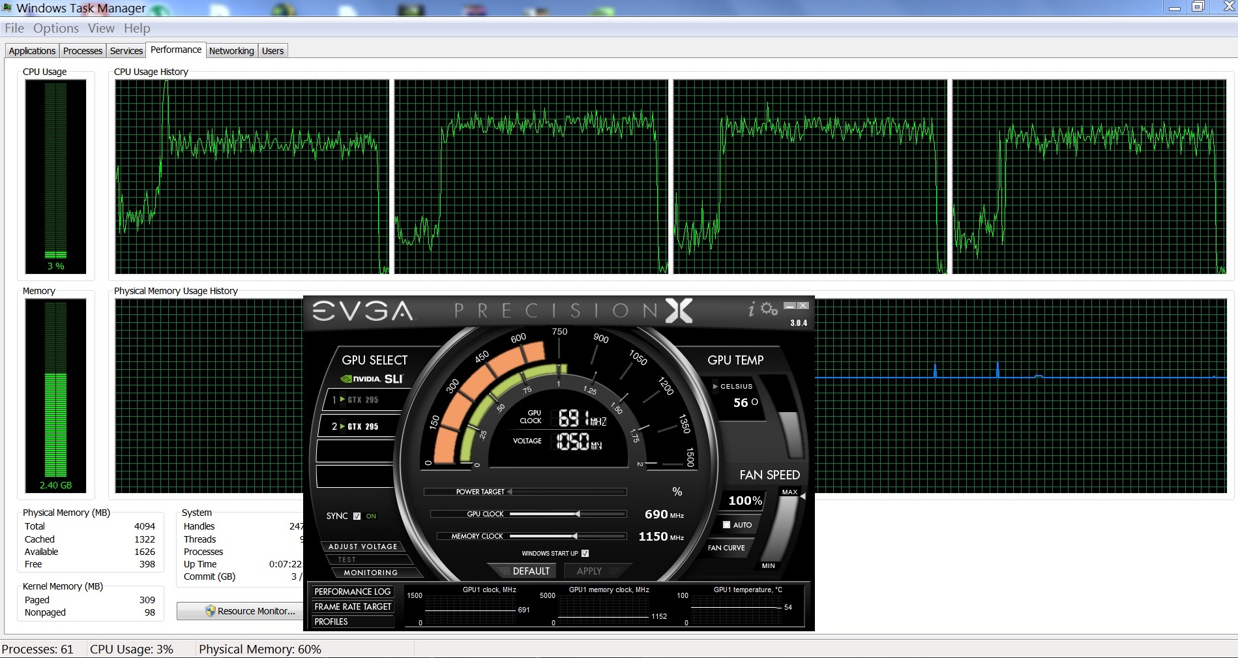Enable the fan AUTO checkbox
The width and height of the screenshot is (1238, 658).
(726, 525)
